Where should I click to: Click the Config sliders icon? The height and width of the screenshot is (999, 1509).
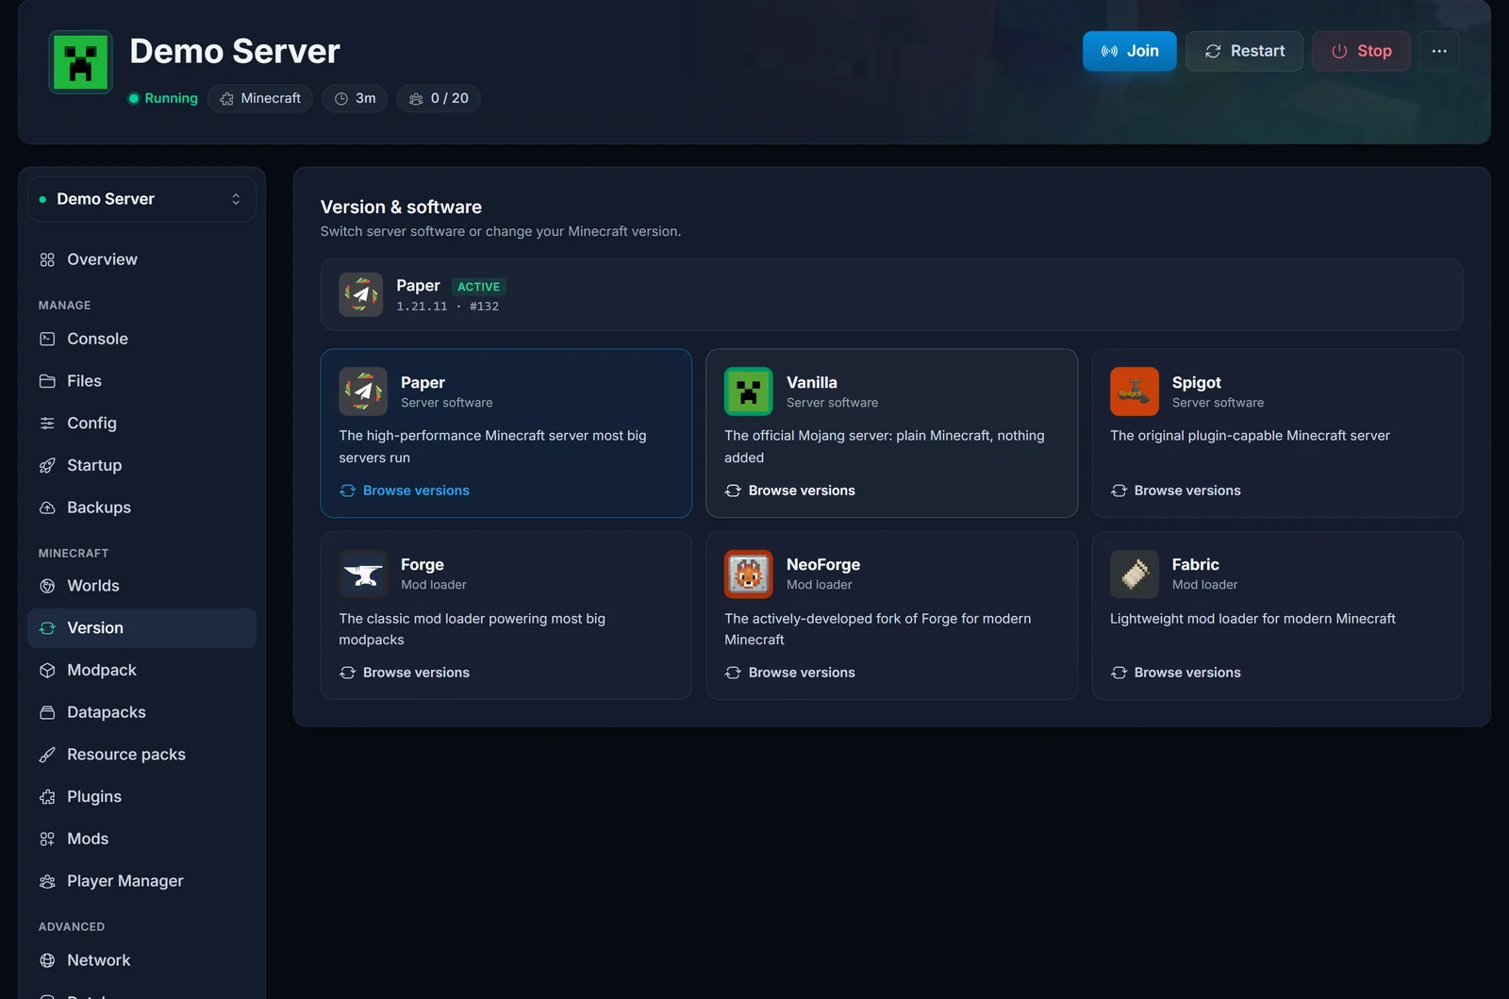pos(47,424)
